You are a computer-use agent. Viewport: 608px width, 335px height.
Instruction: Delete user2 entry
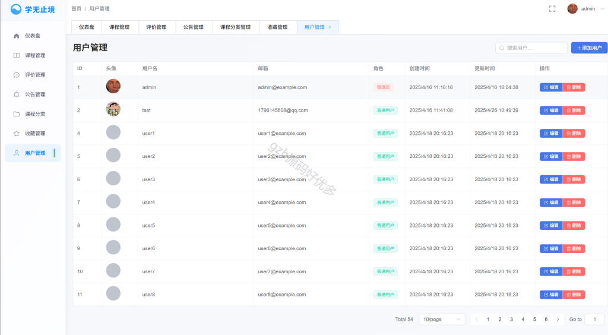(574, 157)
